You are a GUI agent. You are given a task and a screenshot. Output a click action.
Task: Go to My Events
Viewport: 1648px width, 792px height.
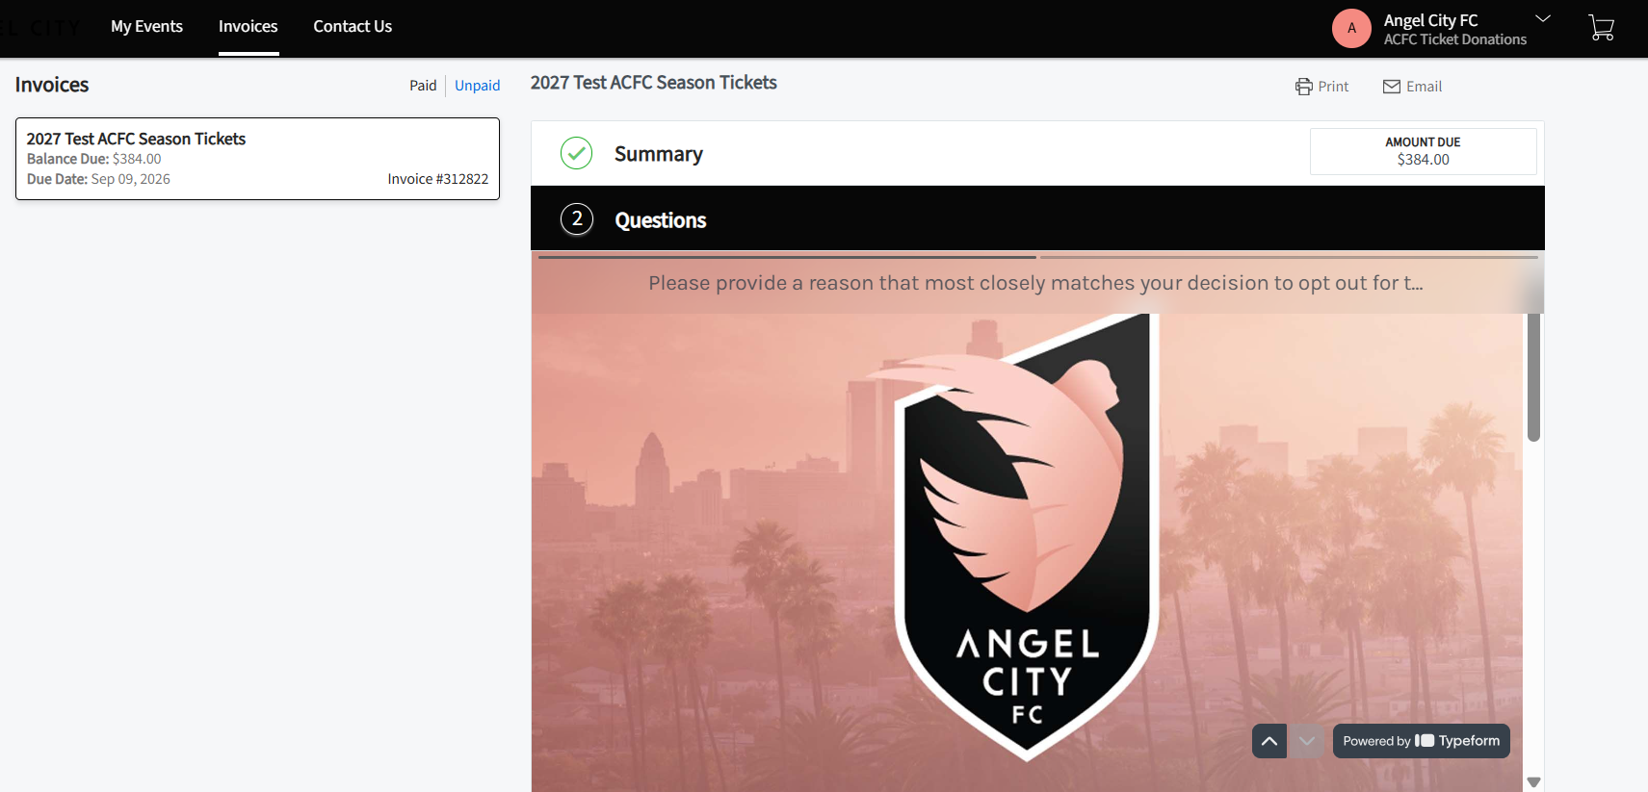click(x=146, y=27)
